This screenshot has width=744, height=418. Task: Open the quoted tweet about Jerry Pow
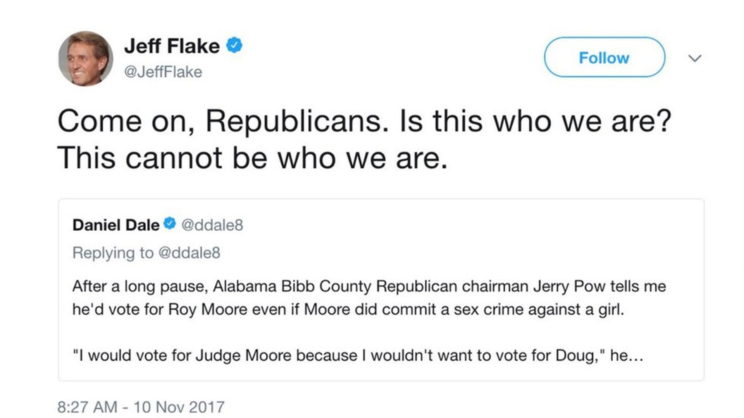click(x=381, y=290)
